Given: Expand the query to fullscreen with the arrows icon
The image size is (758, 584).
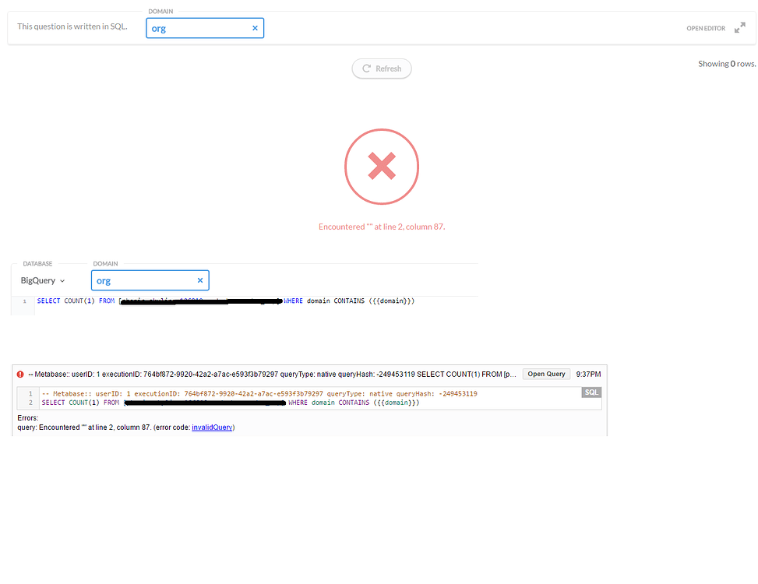Looking at the screenshot, I should (739, 28).
